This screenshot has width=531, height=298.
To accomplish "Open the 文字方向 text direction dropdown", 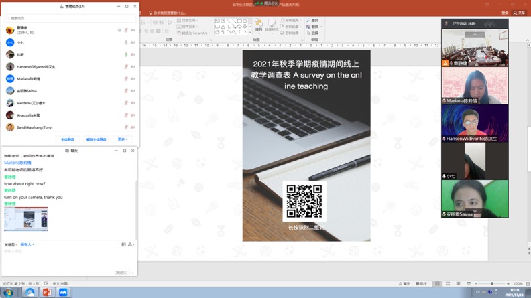I will (x=188, y=21).
